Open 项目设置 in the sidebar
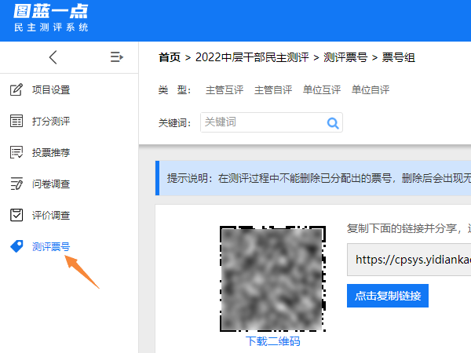The width and height of the screenshot is (471, 353). point(51,89)
